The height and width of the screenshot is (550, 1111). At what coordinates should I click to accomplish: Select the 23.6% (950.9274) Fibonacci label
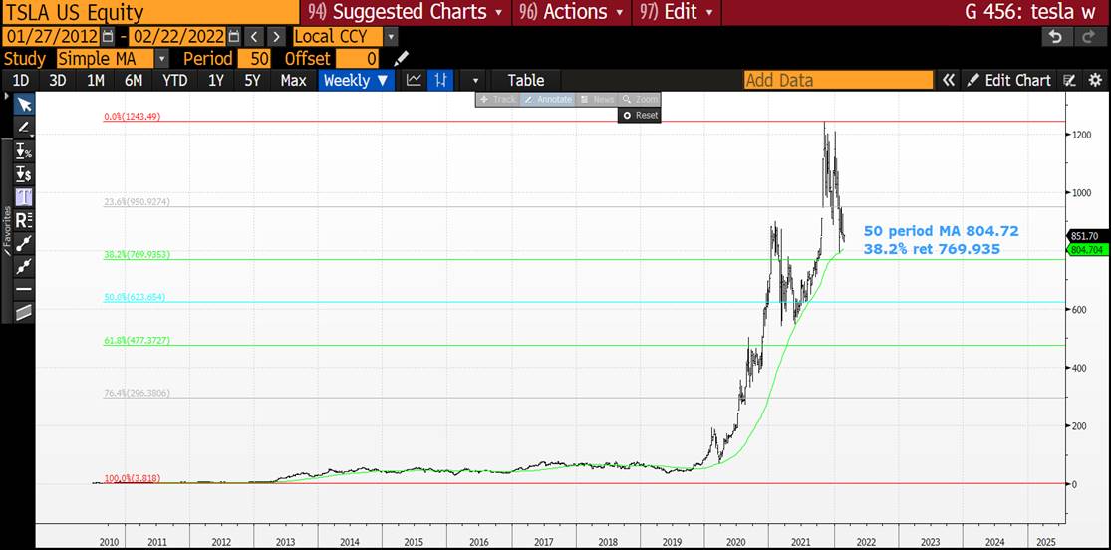point(137,202)
